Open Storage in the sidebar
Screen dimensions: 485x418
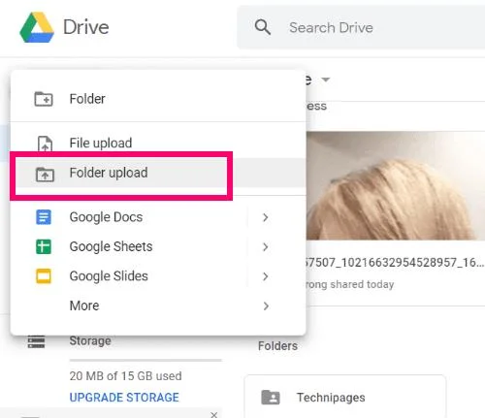90,340
